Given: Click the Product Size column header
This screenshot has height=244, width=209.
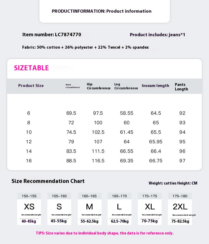Looking at the screenshot, I should [x=31, y=86].
